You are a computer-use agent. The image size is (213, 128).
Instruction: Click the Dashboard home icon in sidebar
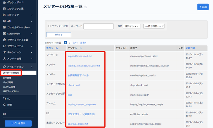click(x=4, y=2)
